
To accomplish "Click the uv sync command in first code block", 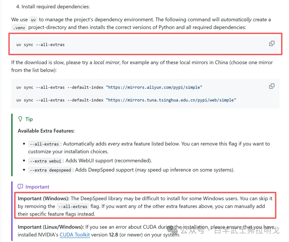I will (x=40, y=44).
